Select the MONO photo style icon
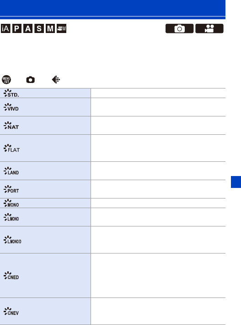The height and width of the screenshot is (325, 241). [x=11, y=203]
